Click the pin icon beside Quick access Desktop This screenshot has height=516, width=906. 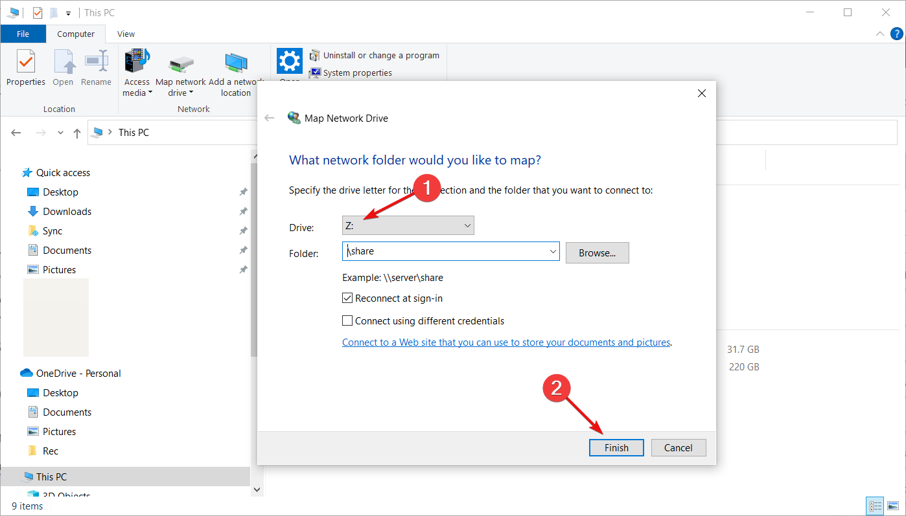click(243, 192)
